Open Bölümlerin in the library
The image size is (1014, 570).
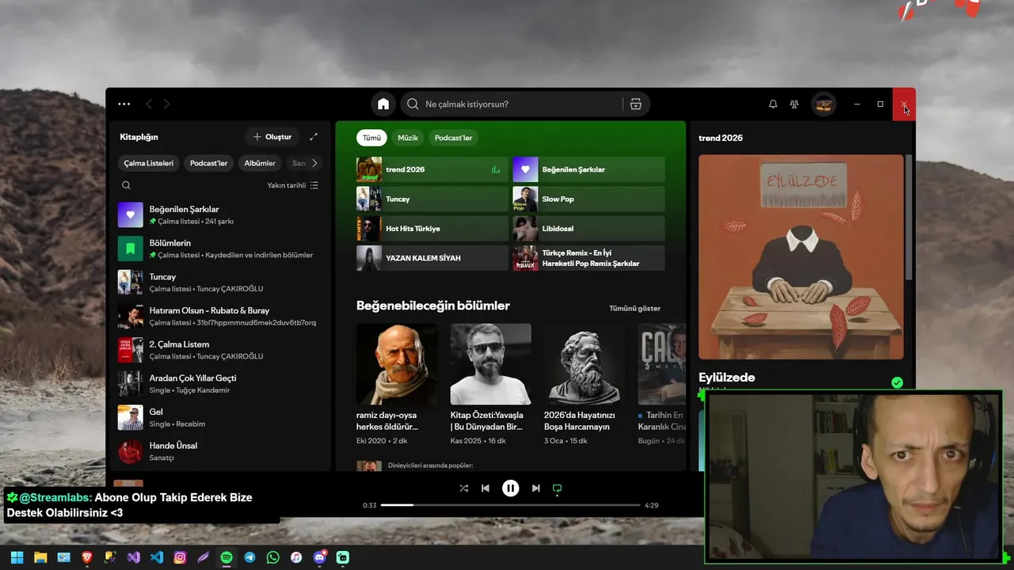[x=219, y=249]
